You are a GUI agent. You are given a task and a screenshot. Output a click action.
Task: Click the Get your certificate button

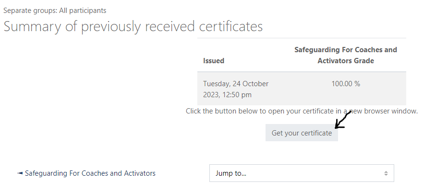302,133
